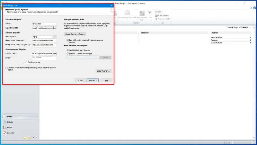257x145 pixels.
Task: Click the Görevler column header
Action: click(x=174, y=33)
